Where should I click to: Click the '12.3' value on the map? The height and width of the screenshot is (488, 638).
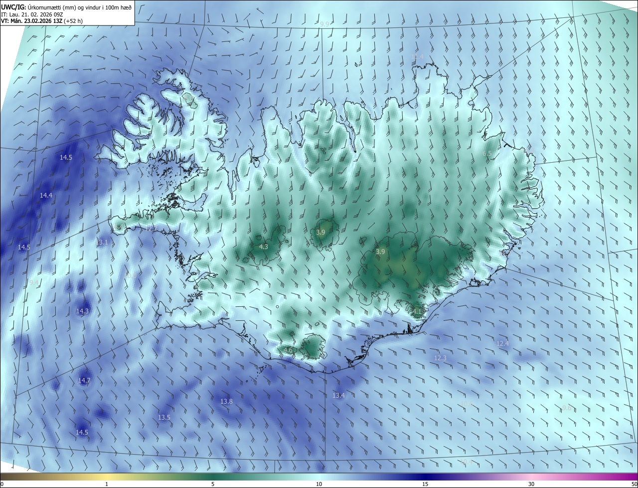click(x=440, y=358)
